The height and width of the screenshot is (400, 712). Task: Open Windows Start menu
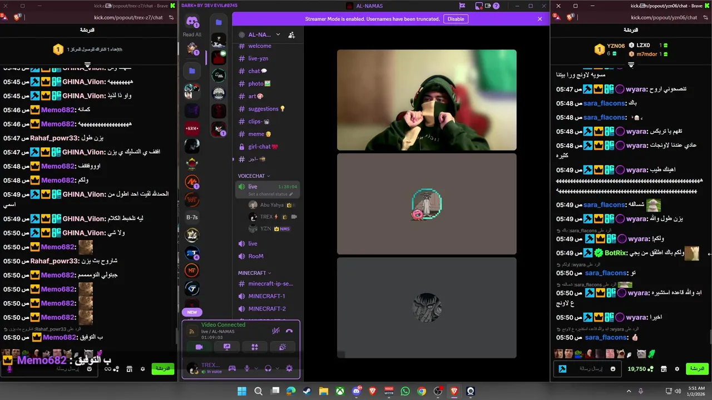(x=242, y=391)
